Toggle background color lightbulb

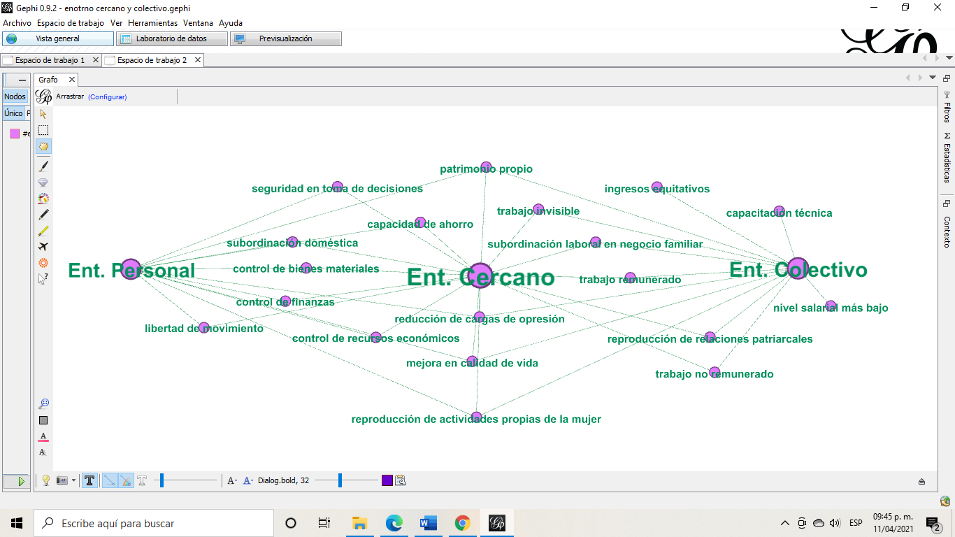[46, 480]
